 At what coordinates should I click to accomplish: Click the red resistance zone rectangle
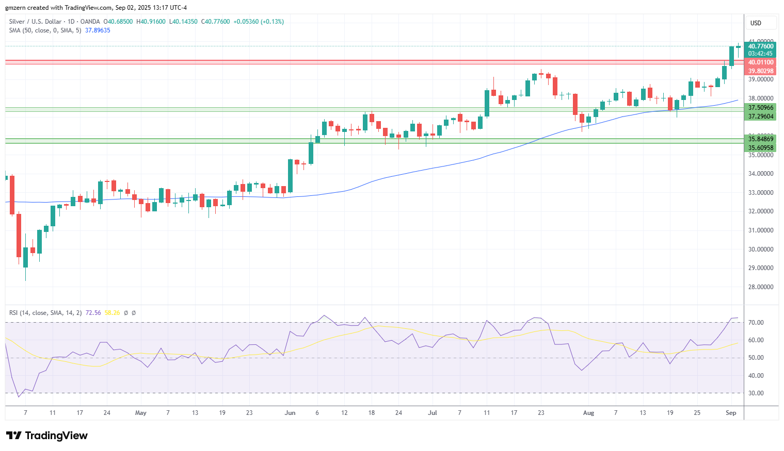pyautogui.click(x=374, y=62)
